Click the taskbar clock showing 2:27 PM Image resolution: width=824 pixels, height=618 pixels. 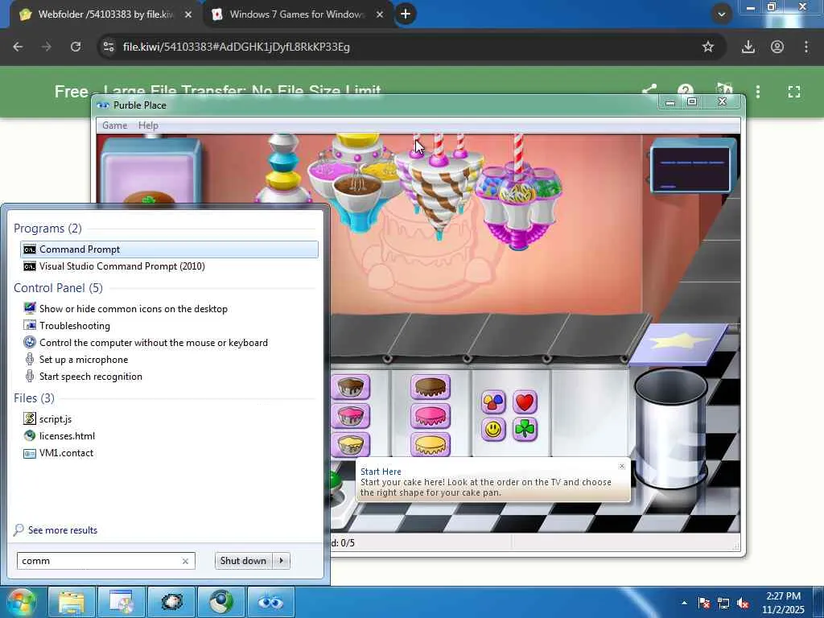click(783, 603)
